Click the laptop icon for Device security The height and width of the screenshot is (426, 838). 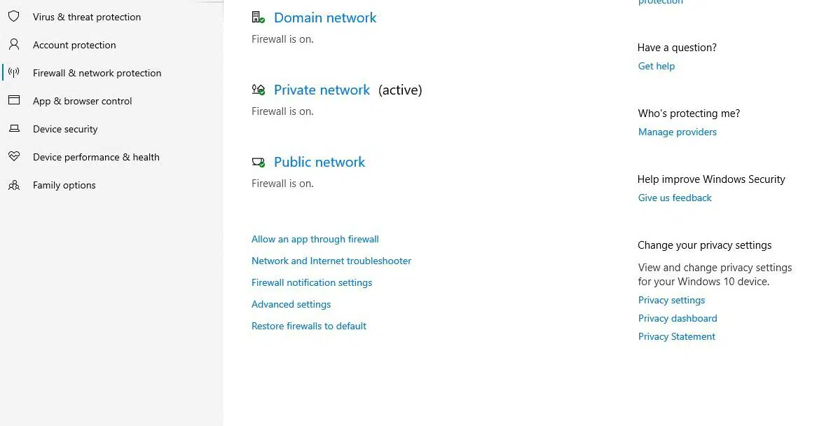pyautogui.click(x=14, y=128)
